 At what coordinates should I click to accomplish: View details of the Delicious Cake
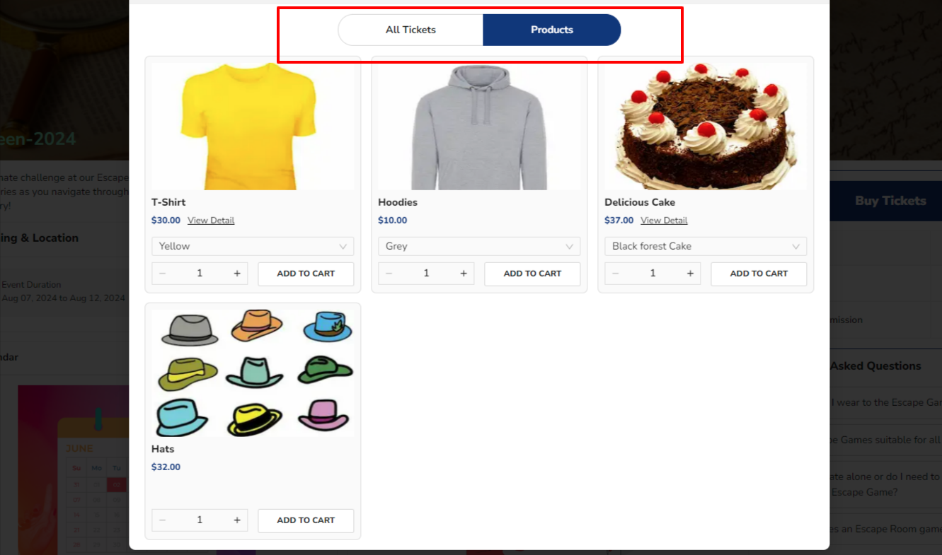tap(664, 221)
